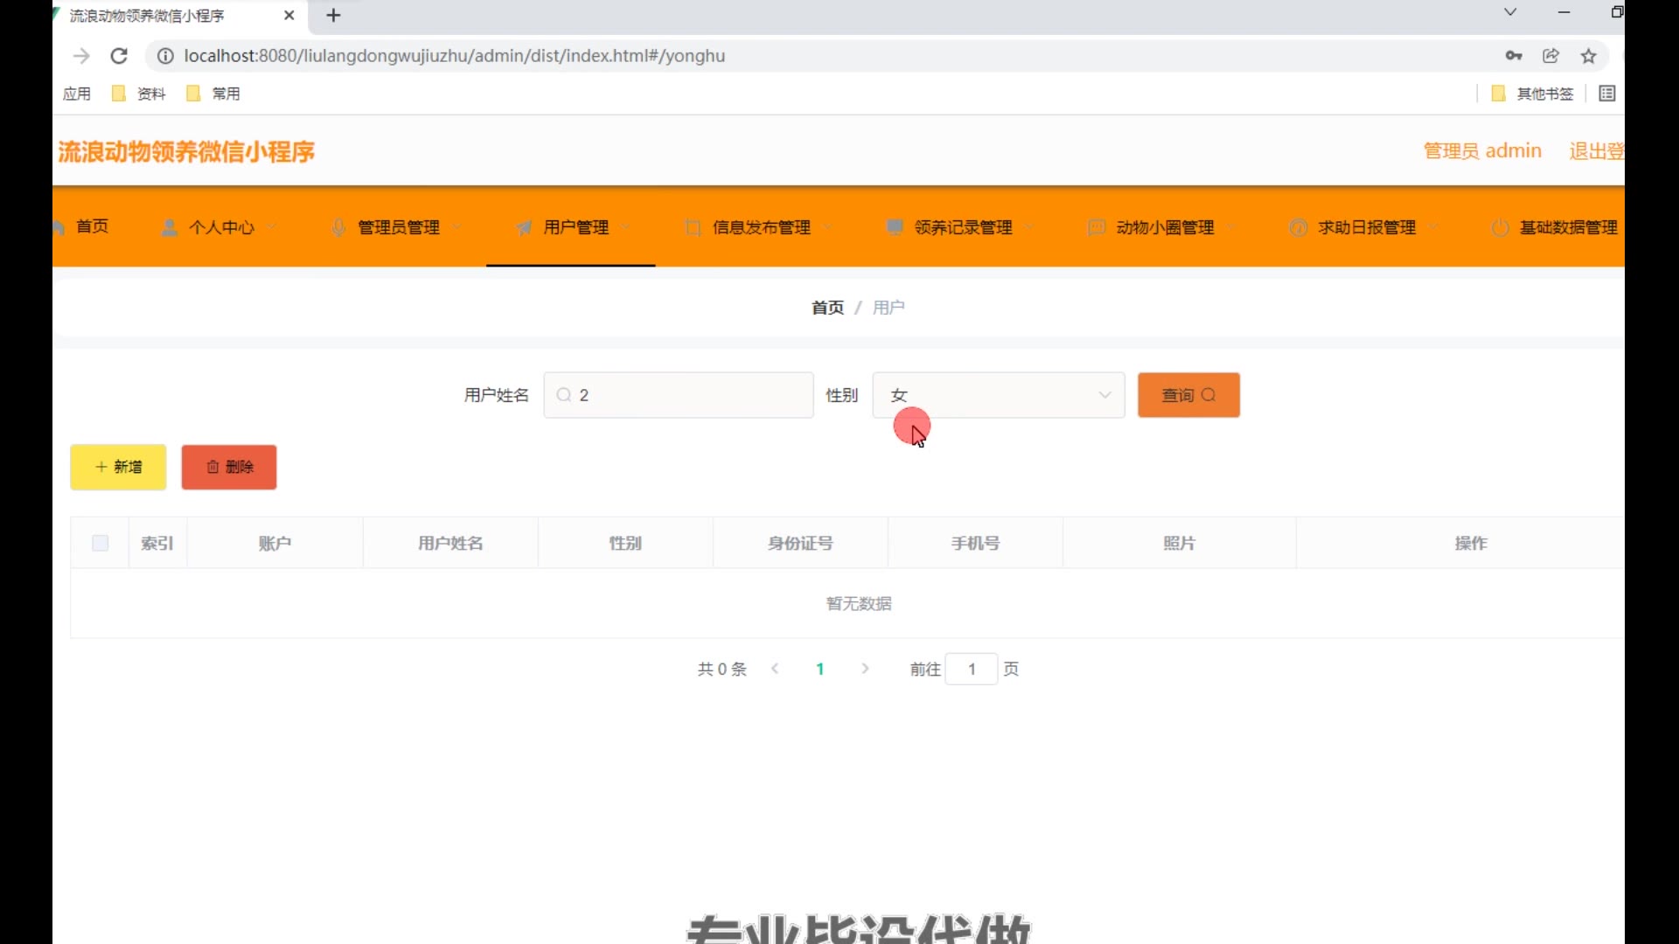1679x944 pixels.
Task: Reload the page with the refresh icon
Action: 119,56
